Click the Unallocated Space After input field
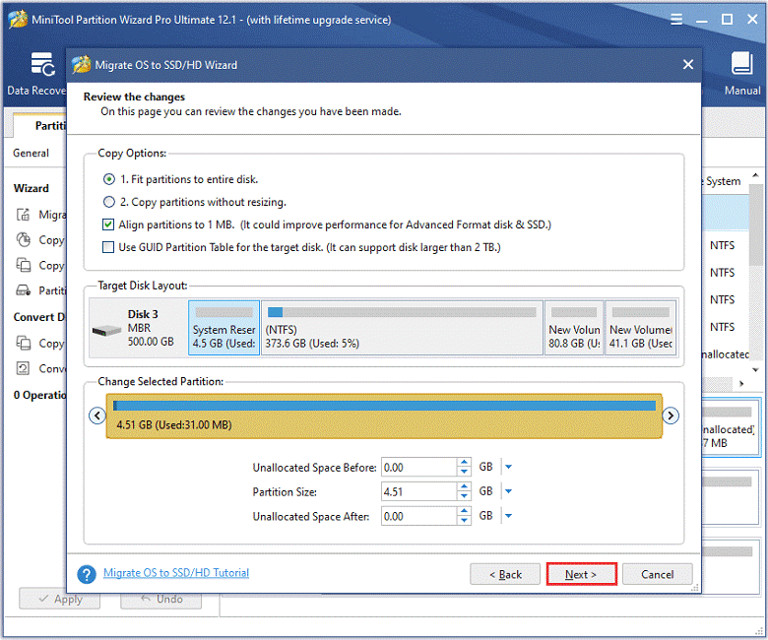The image size is (768, 640). click(x=419, y=516)
